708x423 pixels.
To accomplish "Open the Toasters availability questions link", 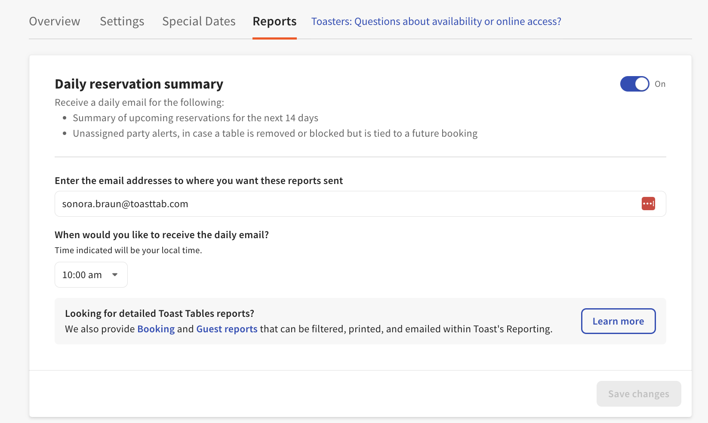I will point(436,21).
